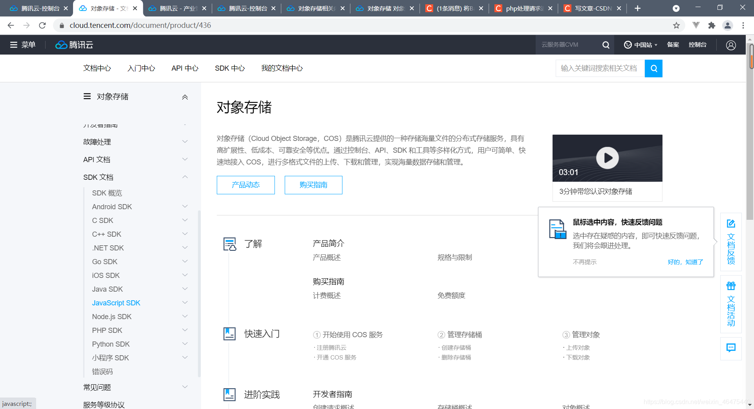Select JavaScript SDK in sidebar
Image resolution: width=754 pixels, height=409 pixels.
click(x=116, y=303)
